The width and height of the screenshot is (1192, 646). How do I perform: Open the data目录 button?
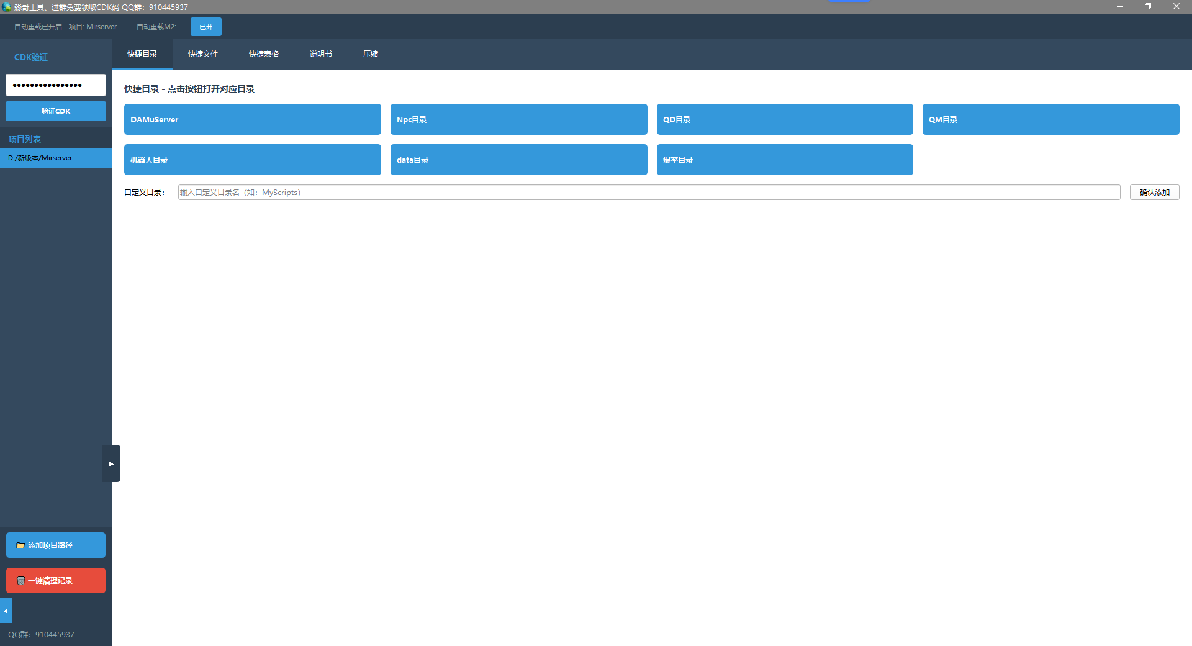518,160
